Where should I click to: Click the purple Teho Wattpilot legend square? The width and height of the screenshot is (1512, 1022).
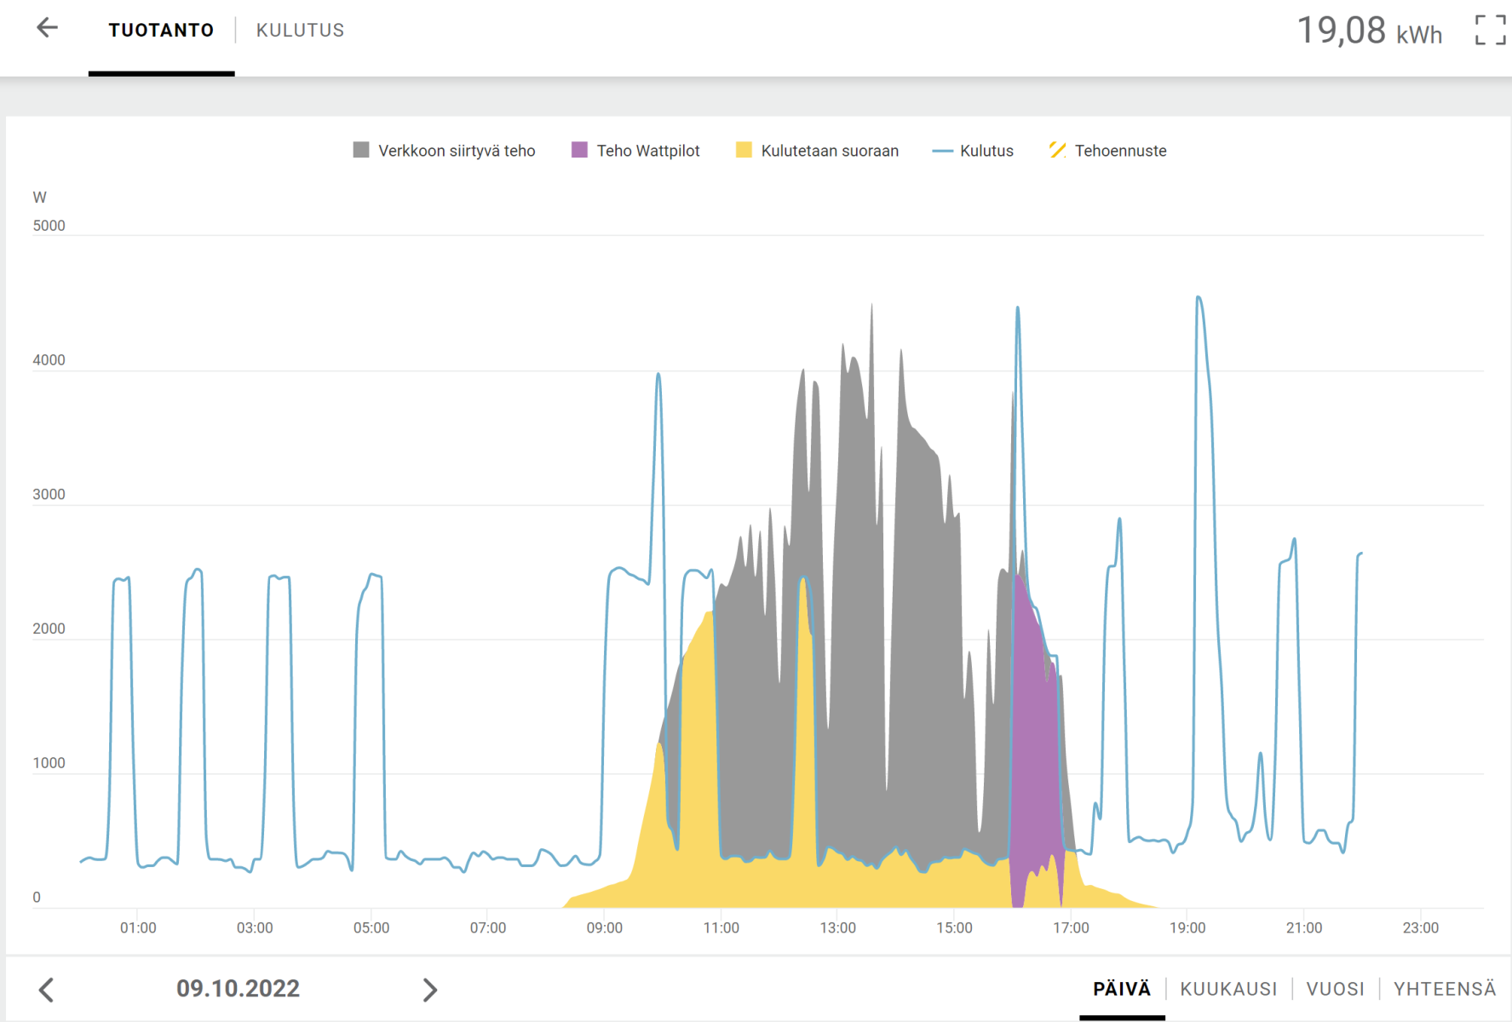(579, 150)
